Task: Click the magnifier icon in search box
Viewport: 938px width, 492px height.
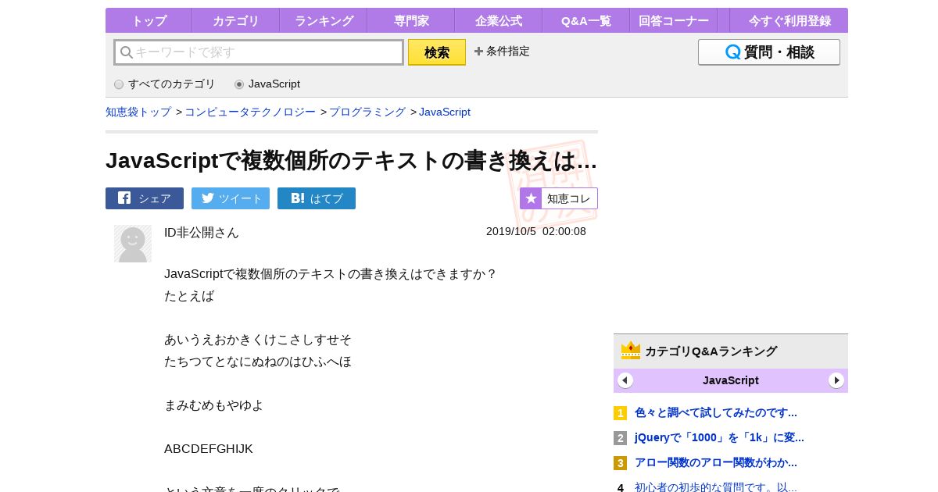Action: tap(126, 52)
